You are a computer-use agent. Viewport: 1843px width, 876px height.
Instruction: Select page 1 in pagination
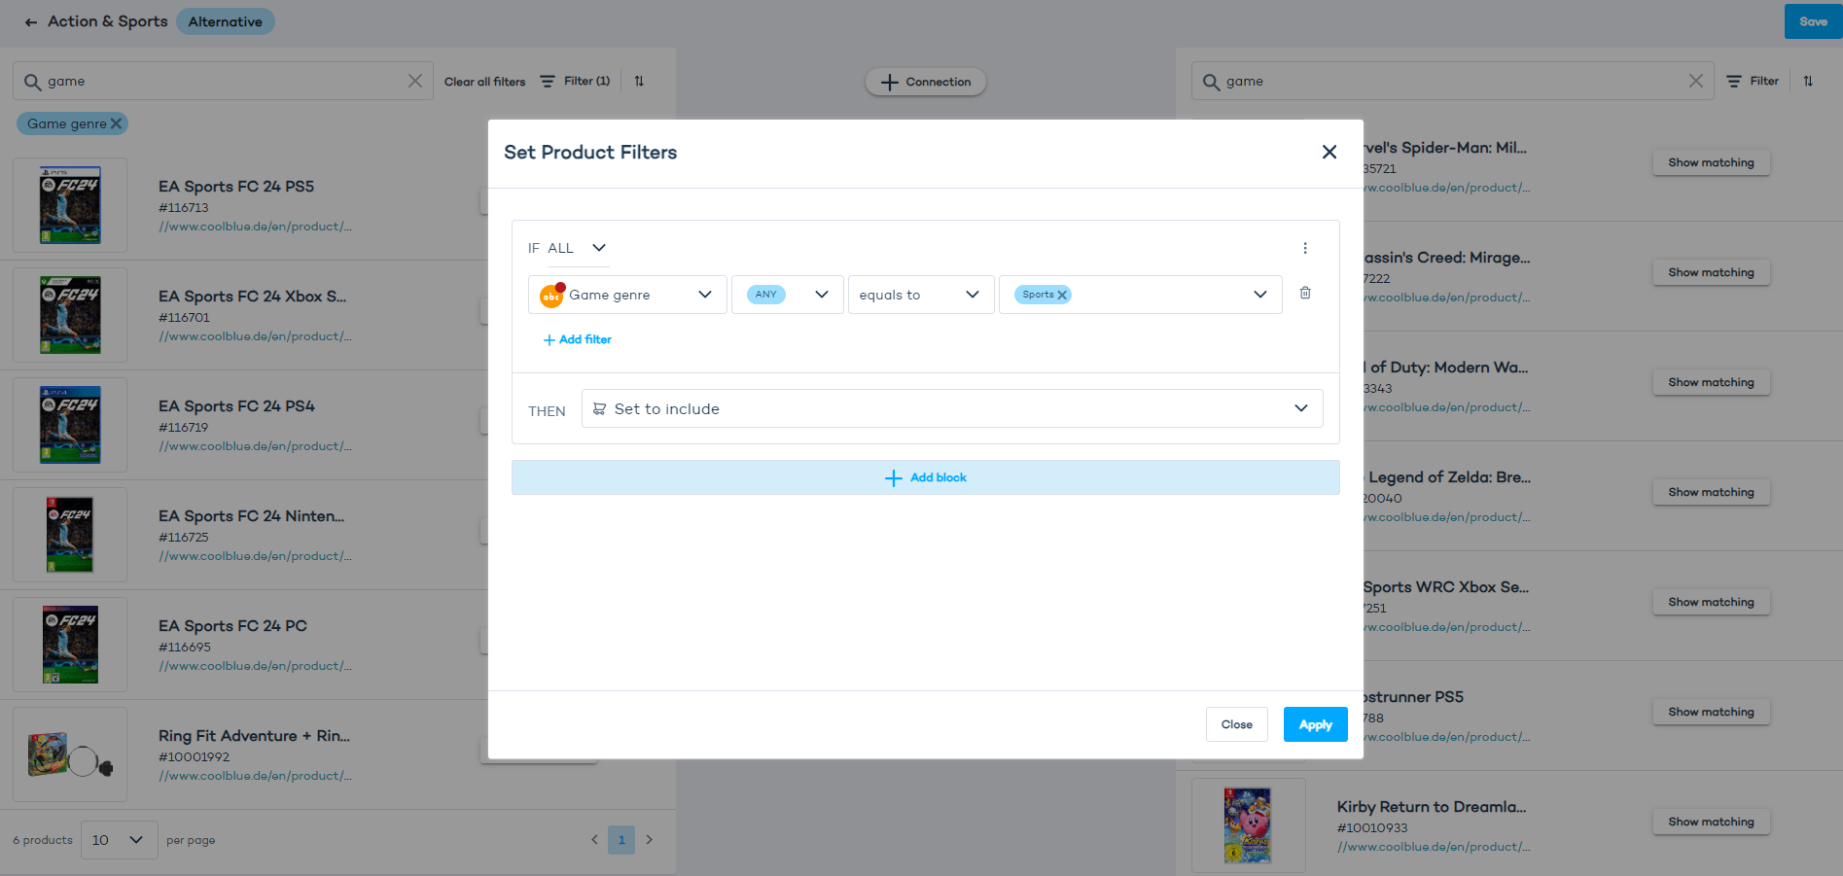(621, 840)
